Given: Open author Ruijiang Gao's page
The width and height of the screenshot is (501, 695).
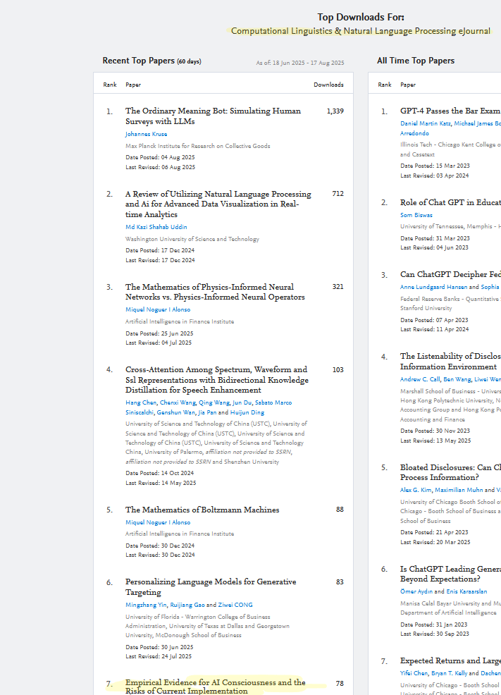Looking at the screenshot, I should pos(187,605).
